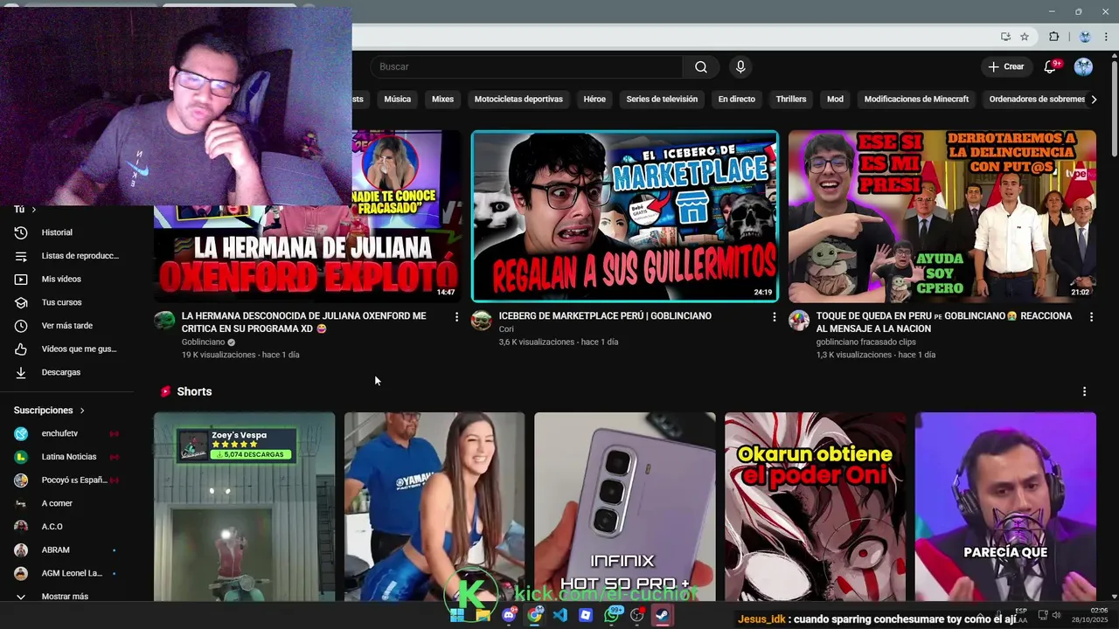
Task: Open options for Iceberg de Marketplace video
Action: point(774,317)
